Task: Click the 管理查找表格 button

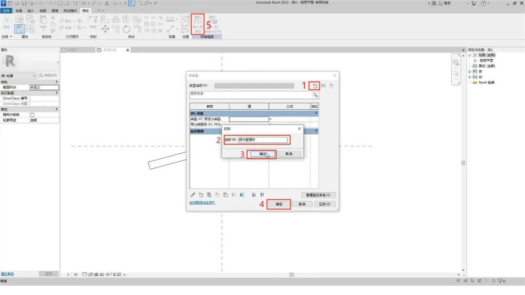Action: coord(318,195)
